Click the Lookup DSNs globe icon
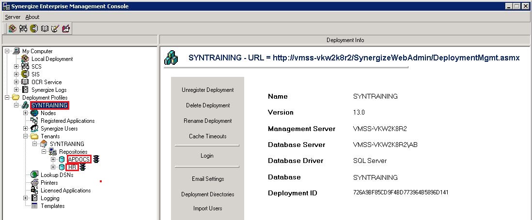Screen dimensions: 532x220 point(34,175)
